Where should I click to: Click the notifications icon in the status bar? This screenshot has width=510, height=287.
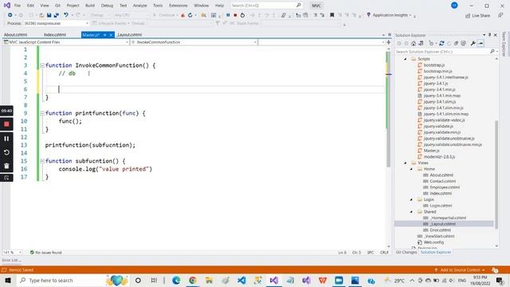point(495,269)
